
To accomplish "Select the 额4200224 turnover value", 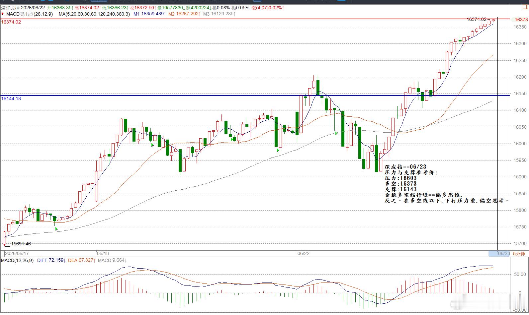I will click(x=198, y=8).
